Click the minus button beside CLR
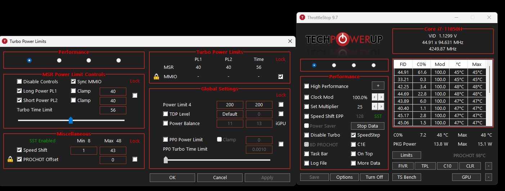The height and width of the screenshot is (191, 505). (x=488, y=166)
